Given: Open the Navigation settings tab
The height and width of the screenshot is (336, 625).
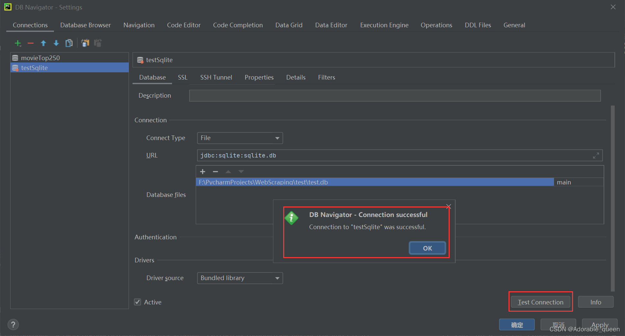Looking at the screenshot, I should (x=139, y=25).
